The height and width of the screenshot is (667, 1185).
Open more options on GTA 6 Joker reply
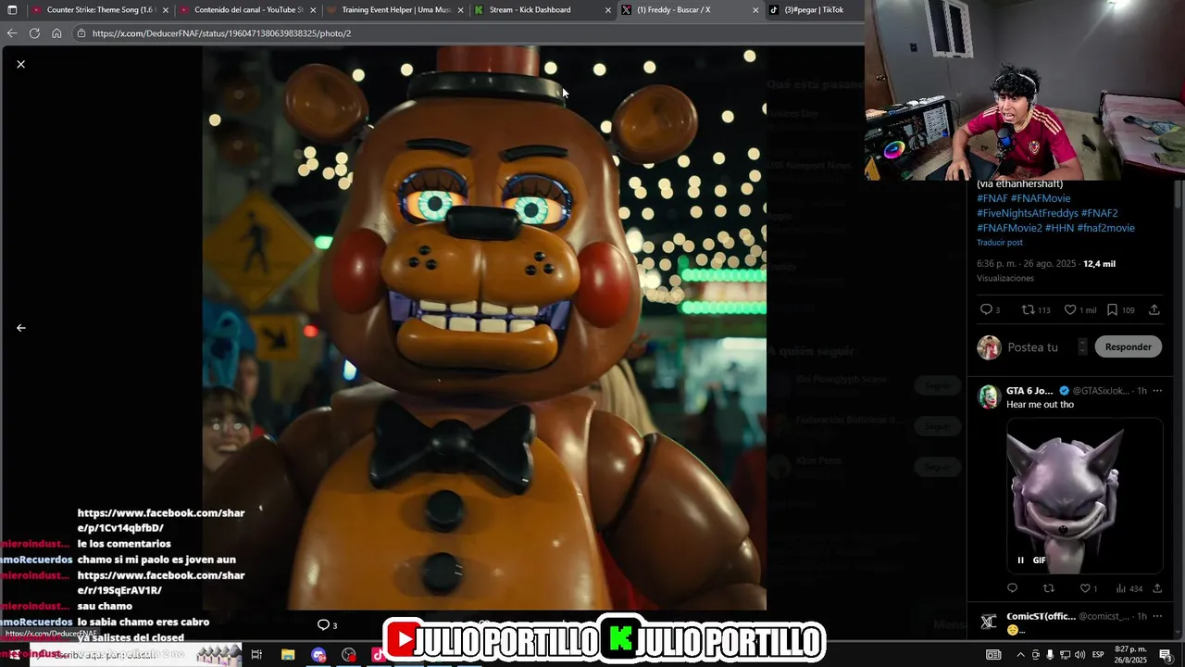tap(1156, 391)
